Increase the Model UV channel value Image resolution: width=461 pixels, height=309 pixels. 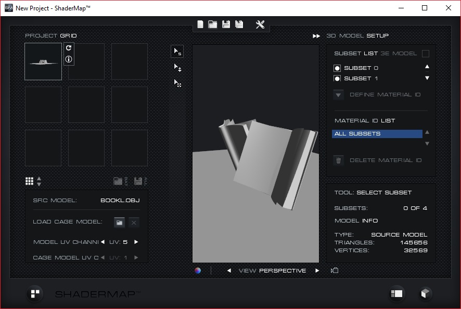coord(136,242)
